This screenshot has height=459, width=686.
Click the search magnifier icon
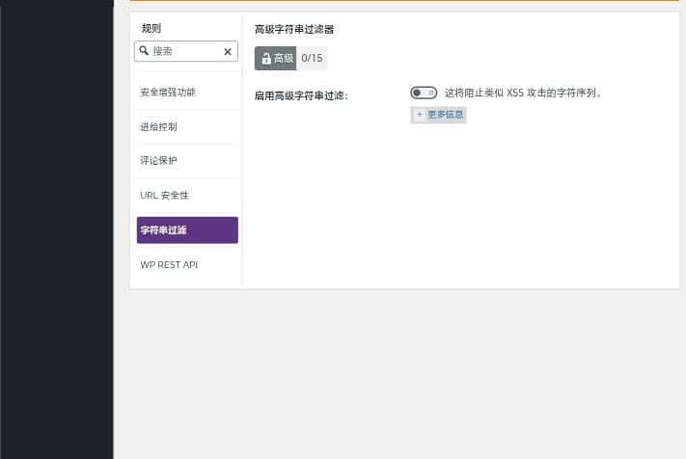click(x=144, y=51)
